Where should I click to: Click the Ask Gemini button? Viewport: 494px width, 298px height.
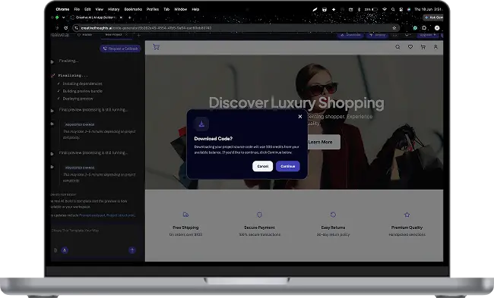point(433,17)
